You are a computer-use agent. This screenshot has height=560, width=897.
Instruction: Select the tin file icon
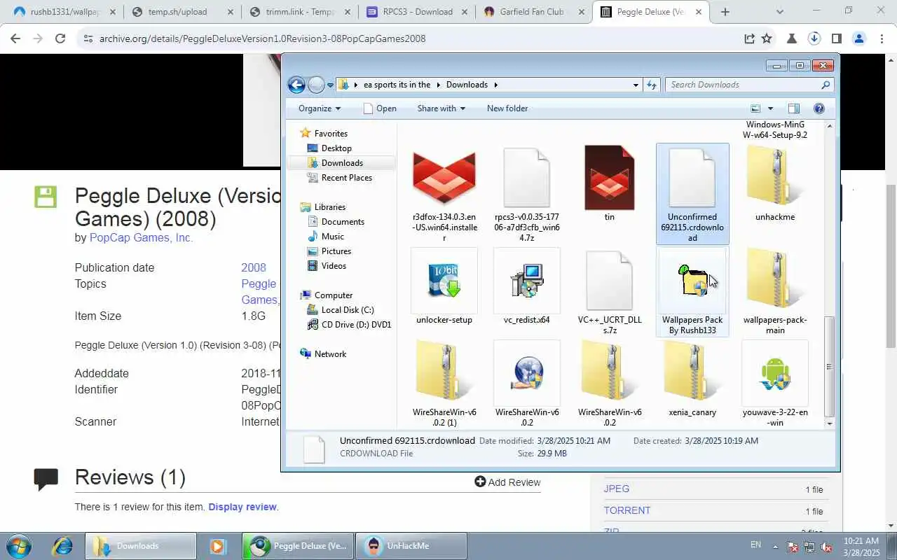coord(610,178)
